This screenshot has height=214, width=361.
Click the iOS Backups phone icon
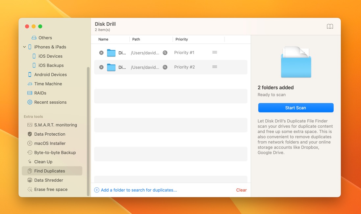(34, 66)
